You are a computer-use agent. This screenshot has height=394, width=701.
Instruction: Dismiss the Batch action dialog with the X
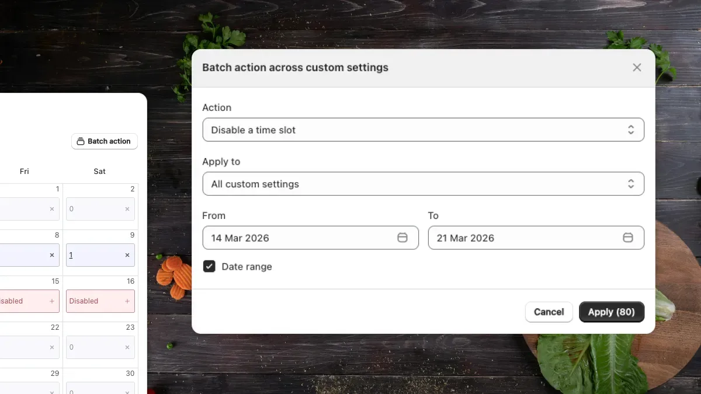tap(637, 67)
